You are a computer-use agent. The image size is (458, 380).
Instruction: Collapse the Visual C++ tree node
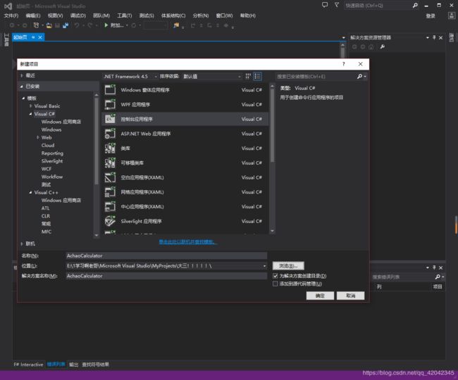pos(31,193)
